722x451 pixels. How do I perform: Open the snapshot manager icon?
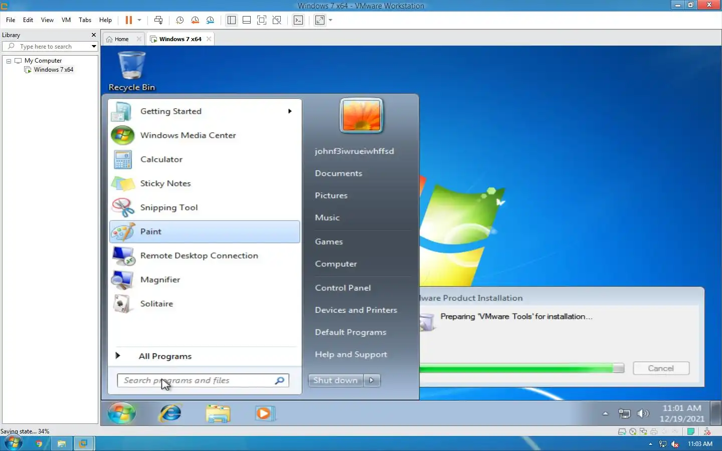tap(210, 20)
